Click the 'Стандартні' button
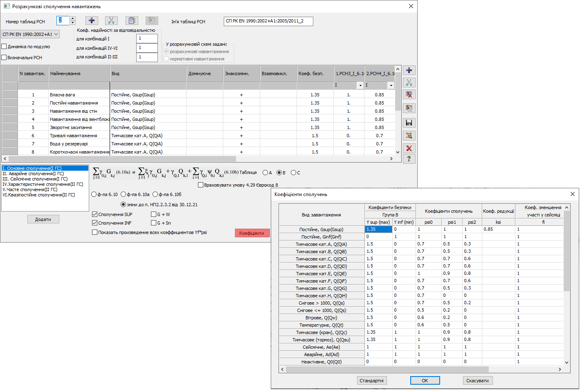Image resolution: width=580 pixels, height=390 pixels. pos(371,381)
